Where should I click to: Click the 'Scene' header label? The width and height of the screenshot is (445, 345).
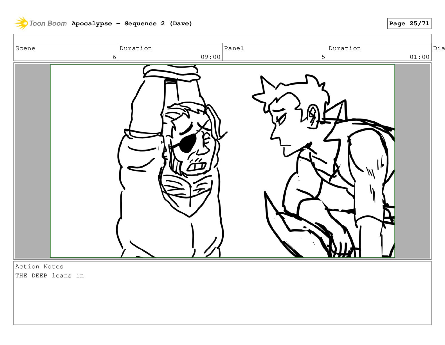pyautogui.click(x=25, y=48)
